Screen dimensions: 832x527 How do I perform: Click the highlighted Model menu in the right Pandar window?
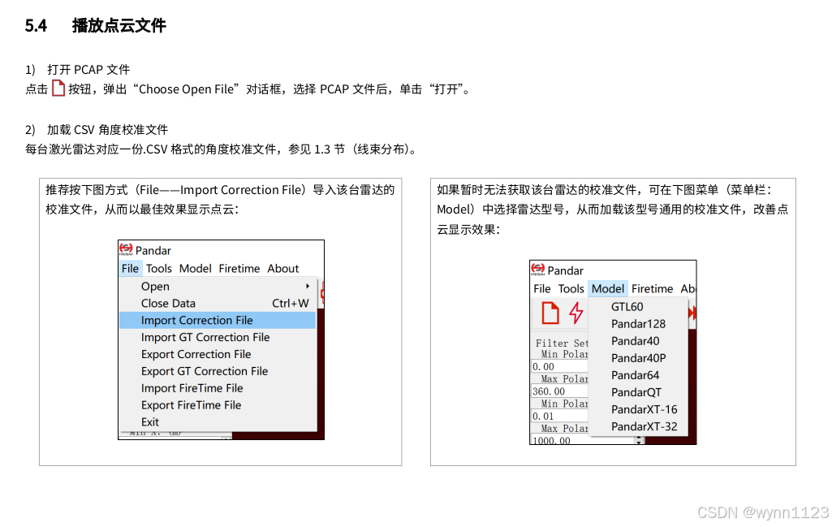[x=608, y=289]
